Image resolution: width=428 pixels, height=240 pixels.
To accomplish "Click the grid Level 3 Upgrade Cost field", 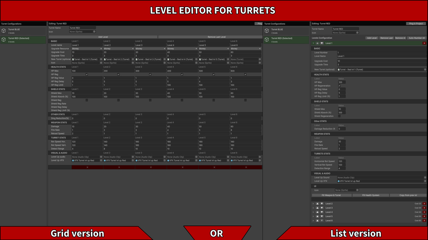I will click(x=150, y=52).
